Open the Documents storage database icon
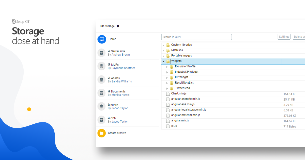 pos(102,93)
